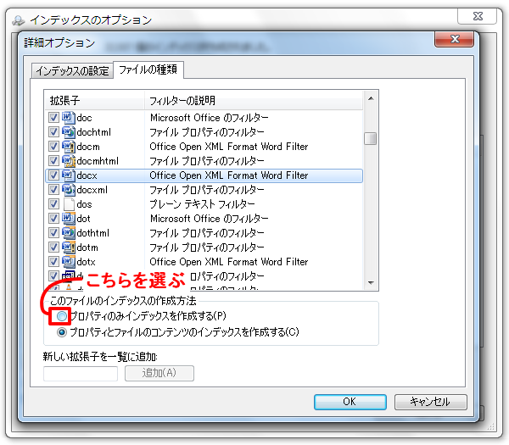Select the dothtml extension name
Viewport: 509px width, 445px height.
(x=93, y=233)
